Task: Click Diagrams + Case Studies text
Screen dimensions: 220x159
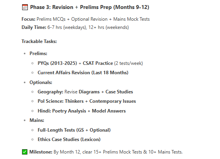Action: click(106, 92)
